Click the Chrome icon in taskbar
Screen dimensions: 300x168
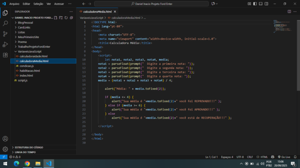[x=27, y=164]
